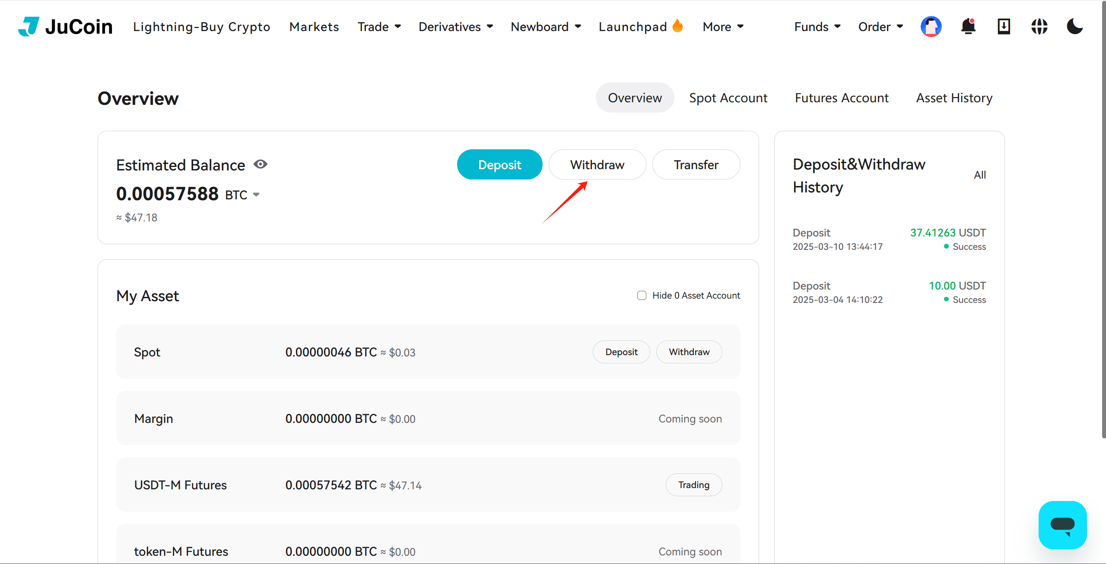Expand the Derivatives dropdown menu
This screenshot has width=1106, height=564.
(456, 27)
